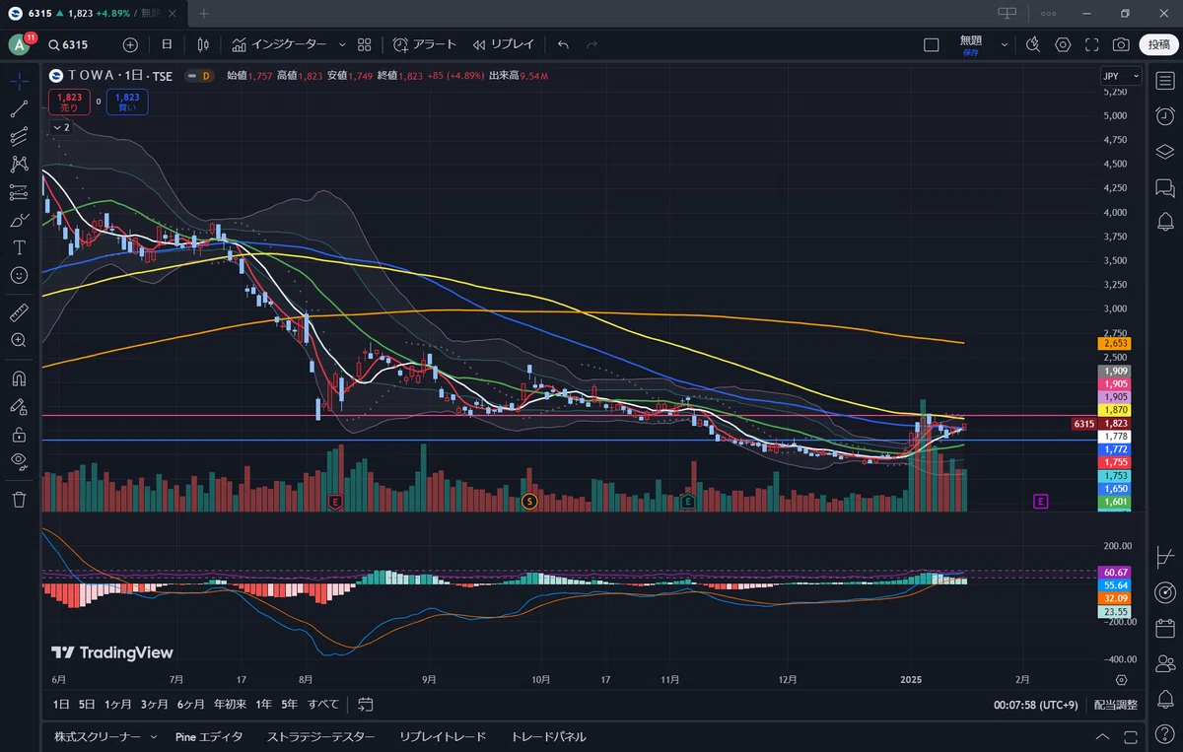Select the 1日 date range
This screenshot has height=752, width=1183.
click(x=61, y=705)
